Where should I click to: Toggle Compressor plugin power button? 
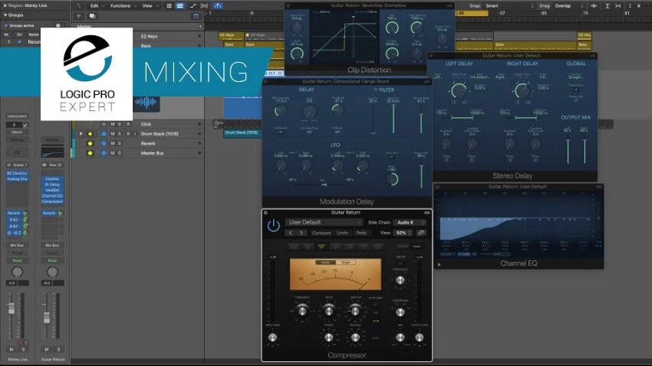273,226
